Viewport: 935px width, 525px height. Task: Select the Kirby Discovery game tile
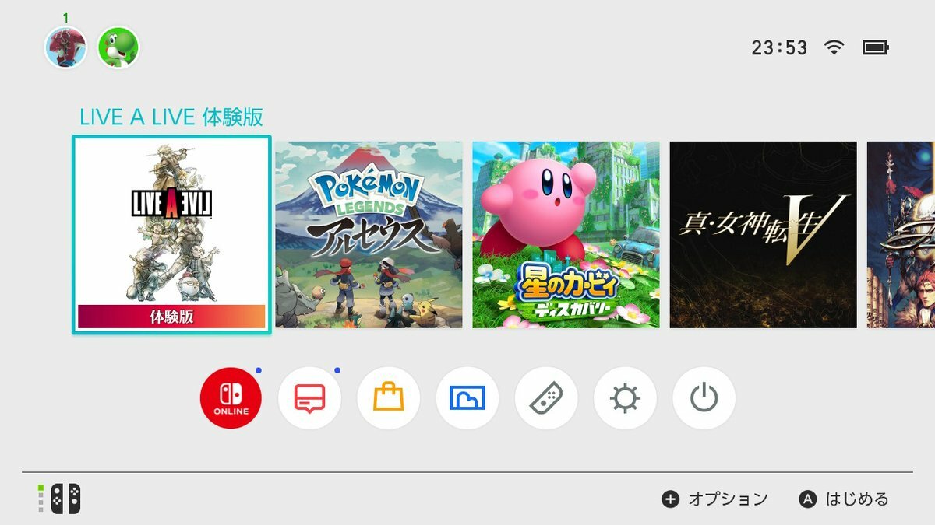click(x=566, y=235)
